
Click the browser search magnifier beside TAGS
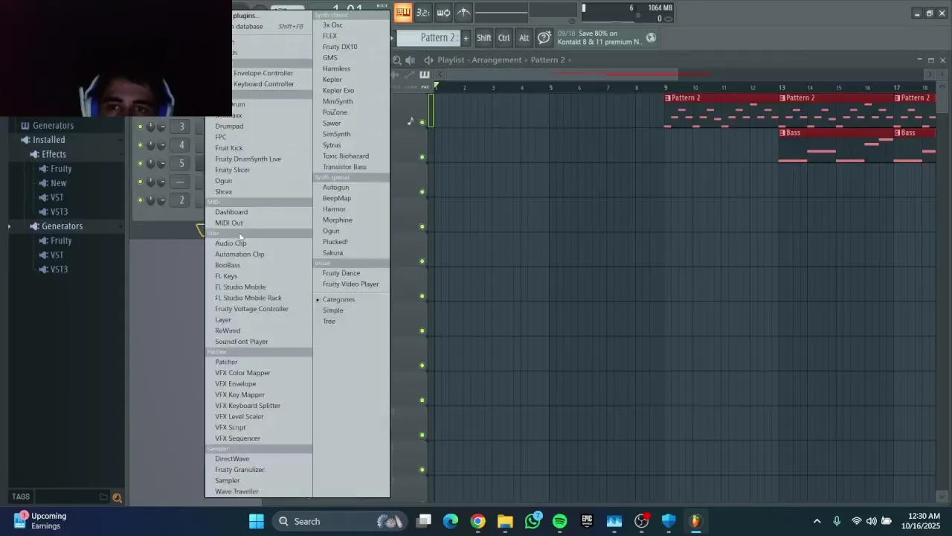pos(117,497)
